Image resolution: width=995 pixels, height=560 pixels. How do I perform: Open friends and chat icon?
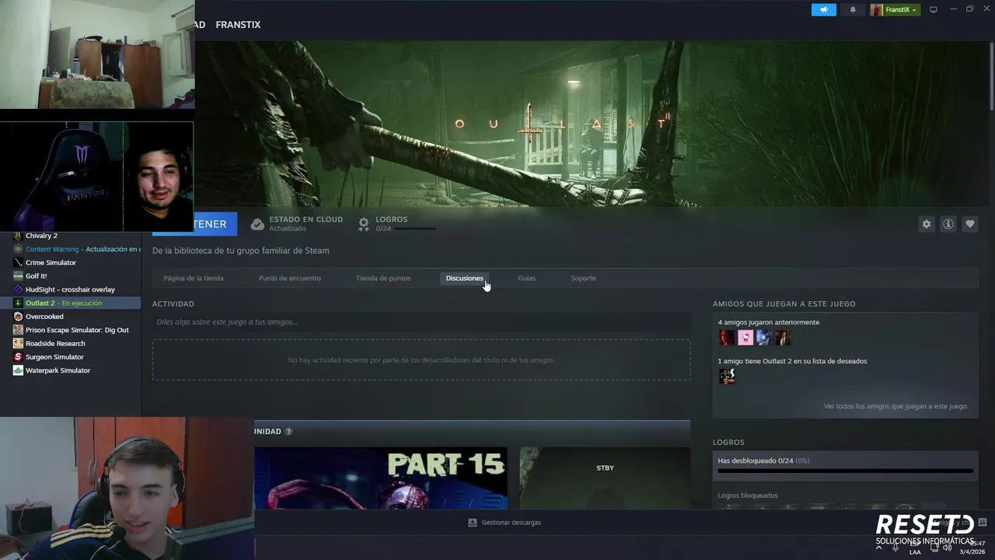click(983, 523)
